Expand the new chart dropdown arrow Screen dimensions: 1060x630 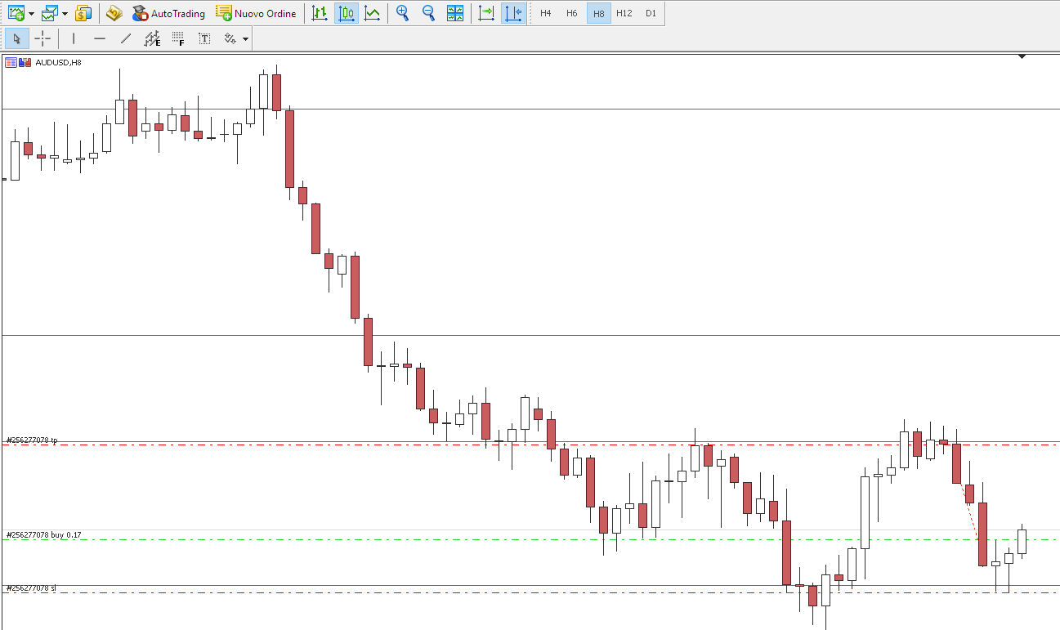(31, 14)
